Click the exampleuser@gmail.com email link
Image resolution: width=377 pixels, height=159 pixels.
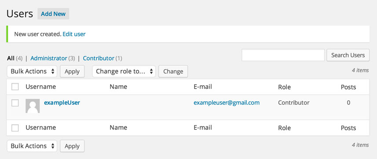(227, 103)
